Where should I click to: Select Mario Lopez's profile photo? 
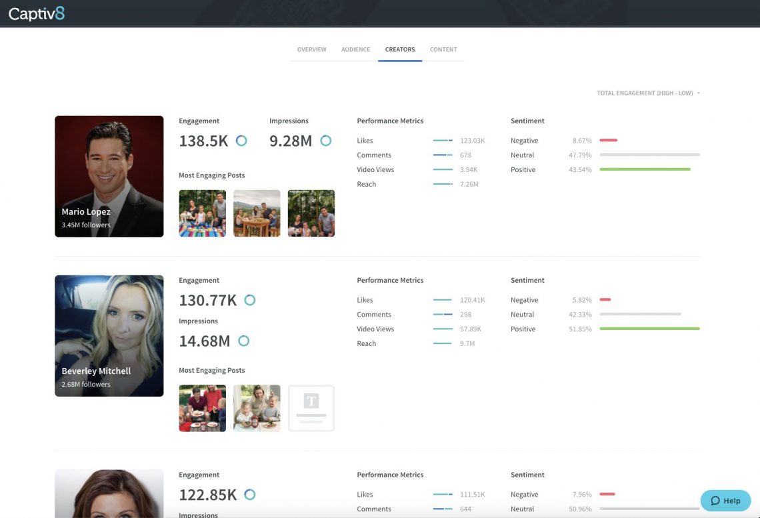[x=109, y=167]
